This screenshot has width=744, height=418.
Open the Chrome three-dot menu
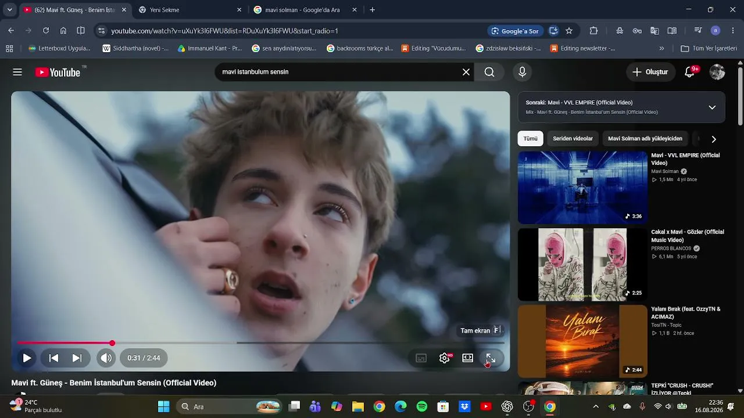[732, 31]
